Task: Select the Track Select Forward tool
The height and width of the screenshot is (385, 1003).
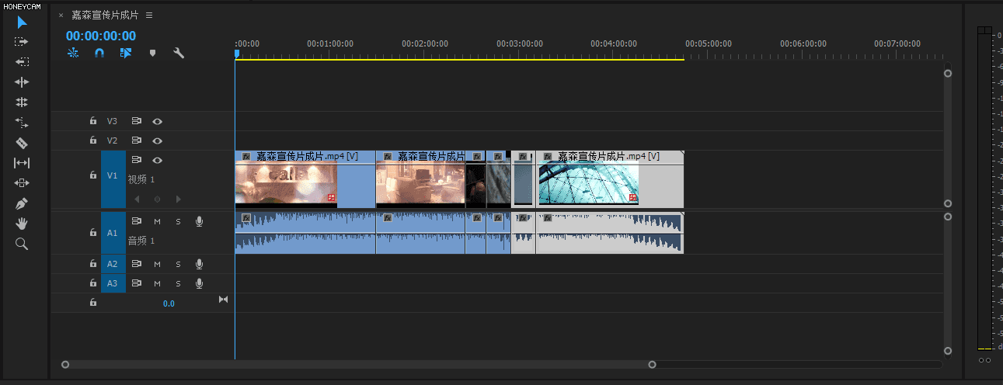Action: pos(22,42)
